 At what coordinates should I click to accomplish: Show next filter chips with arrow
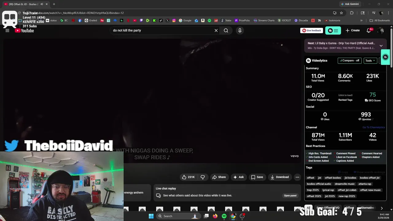[x=382, y=208]
